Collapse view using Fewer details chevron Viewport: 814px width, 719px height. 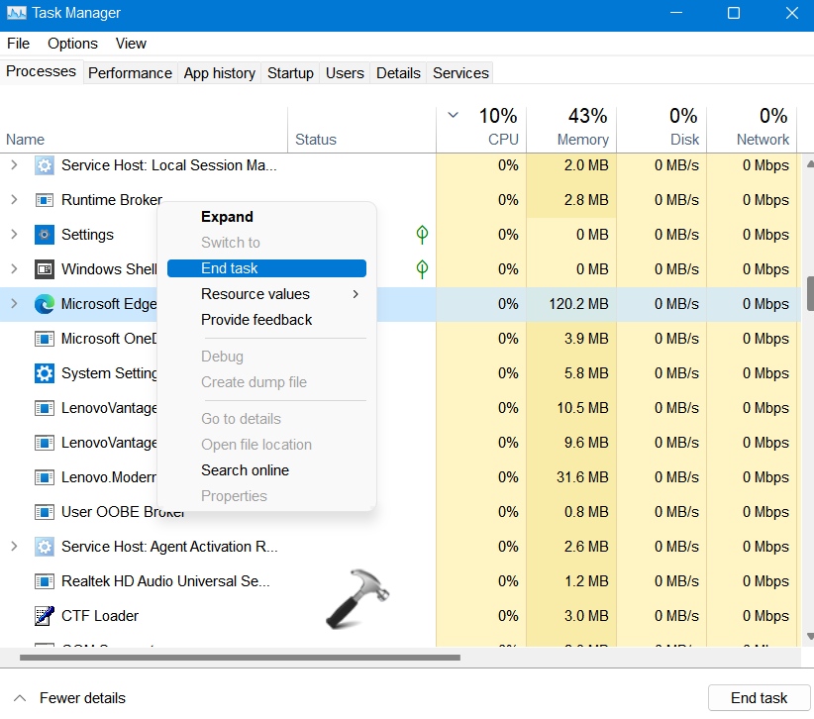(x=20, y=698)
